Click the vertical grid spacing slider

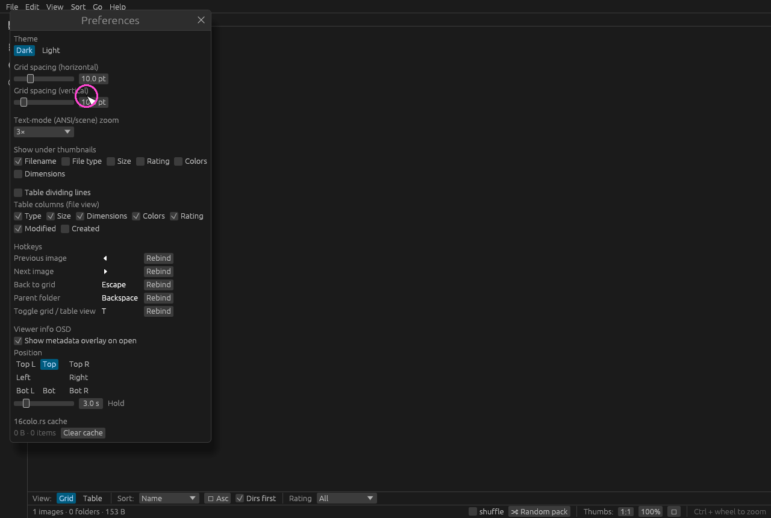(x=44, y=102)
